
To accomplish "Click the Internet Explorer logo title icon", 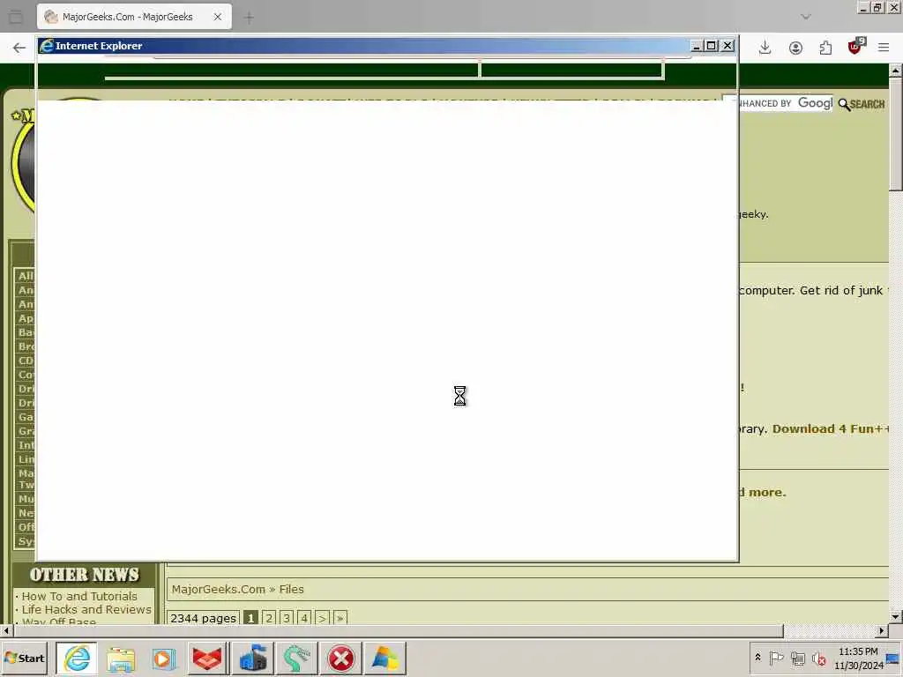I will [46, 46].
